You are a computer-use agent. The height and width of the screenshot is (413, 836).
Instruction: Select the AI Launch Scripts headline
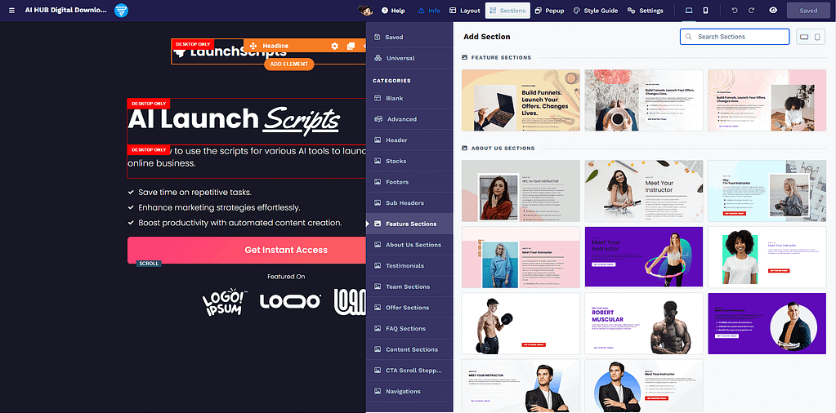click(x=234, y=120)
